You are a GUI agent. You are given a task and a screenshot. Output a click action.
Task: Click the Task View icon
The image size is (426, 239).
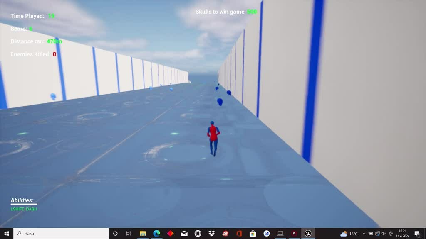pos(129,234)
